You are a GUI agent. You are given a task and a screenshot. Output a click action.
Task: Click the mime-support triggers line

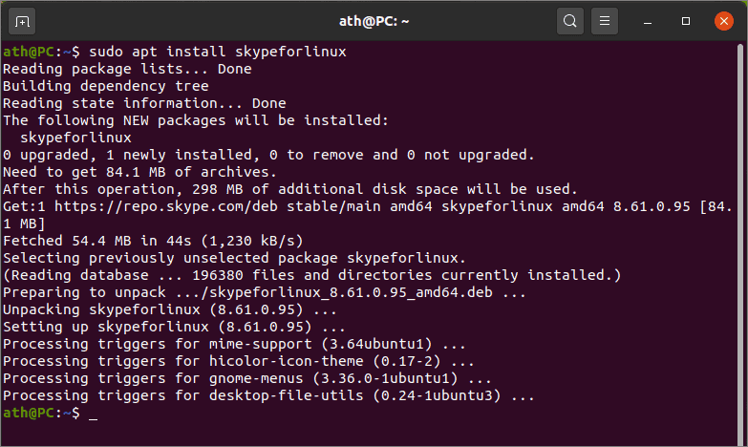click(234, 344)
